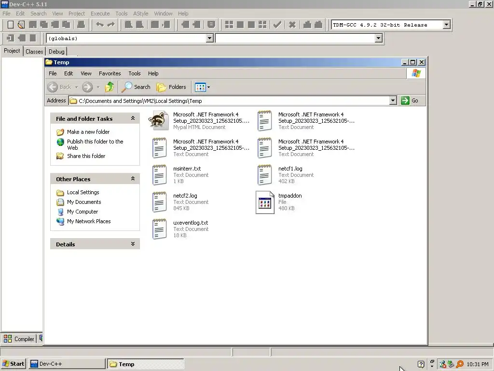
Task: Expand the Details panel
Action: pos(133,244)
